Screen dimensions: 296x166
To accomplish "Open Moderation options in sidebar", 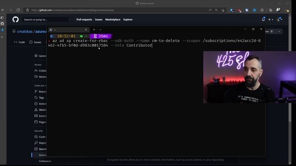I will click(40, 77).
